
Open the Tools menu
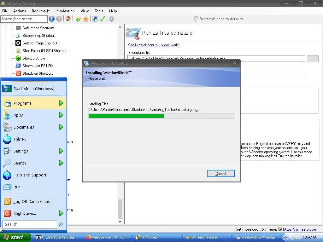click(x=99, y=11)
